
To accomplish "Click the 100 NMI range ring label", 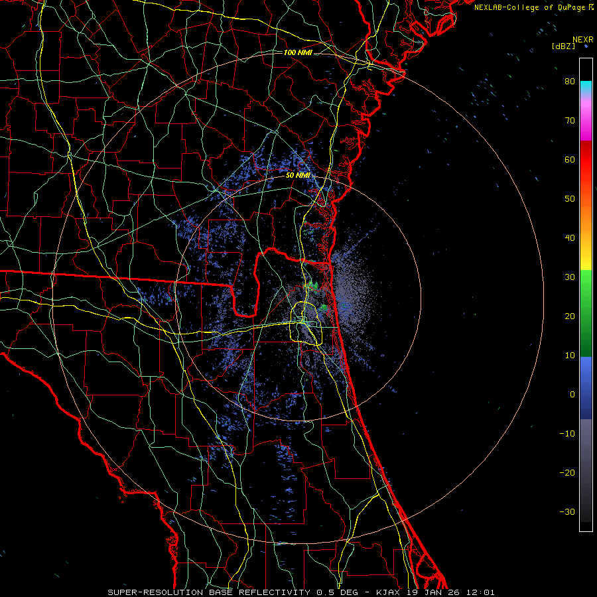I will pos(298,52).
